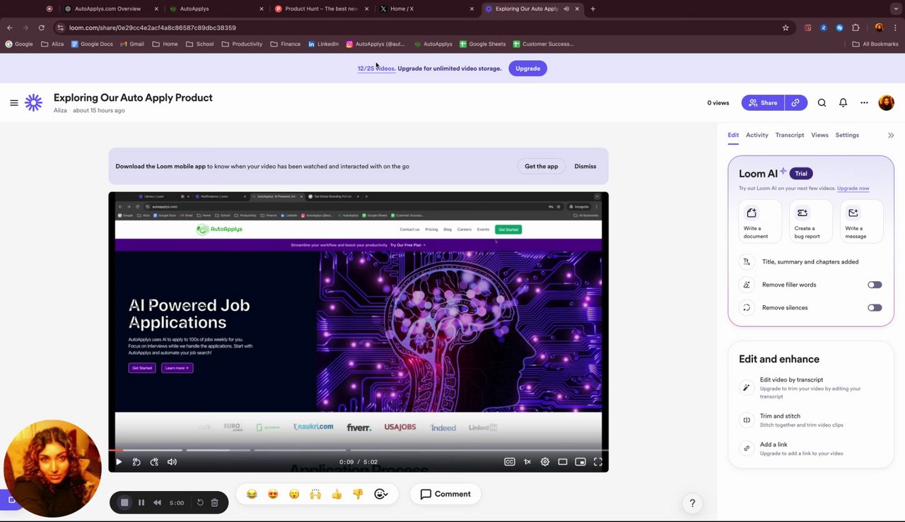Go to Loom home logo
The width and height of the screenshot is (905, 522).
(33, 103)
